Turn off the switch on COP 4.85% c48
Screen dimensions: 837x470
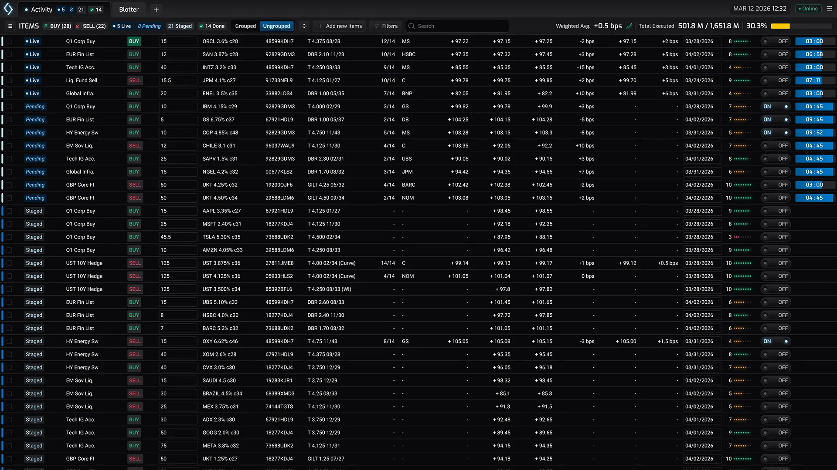point(776,133)
